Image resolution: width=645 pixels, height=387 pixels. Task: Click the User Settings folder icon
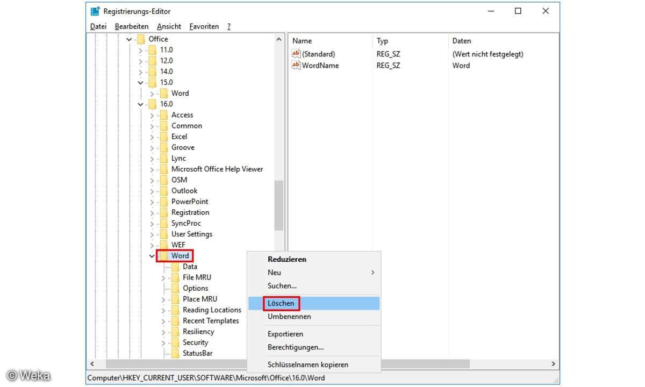[163, 234]
